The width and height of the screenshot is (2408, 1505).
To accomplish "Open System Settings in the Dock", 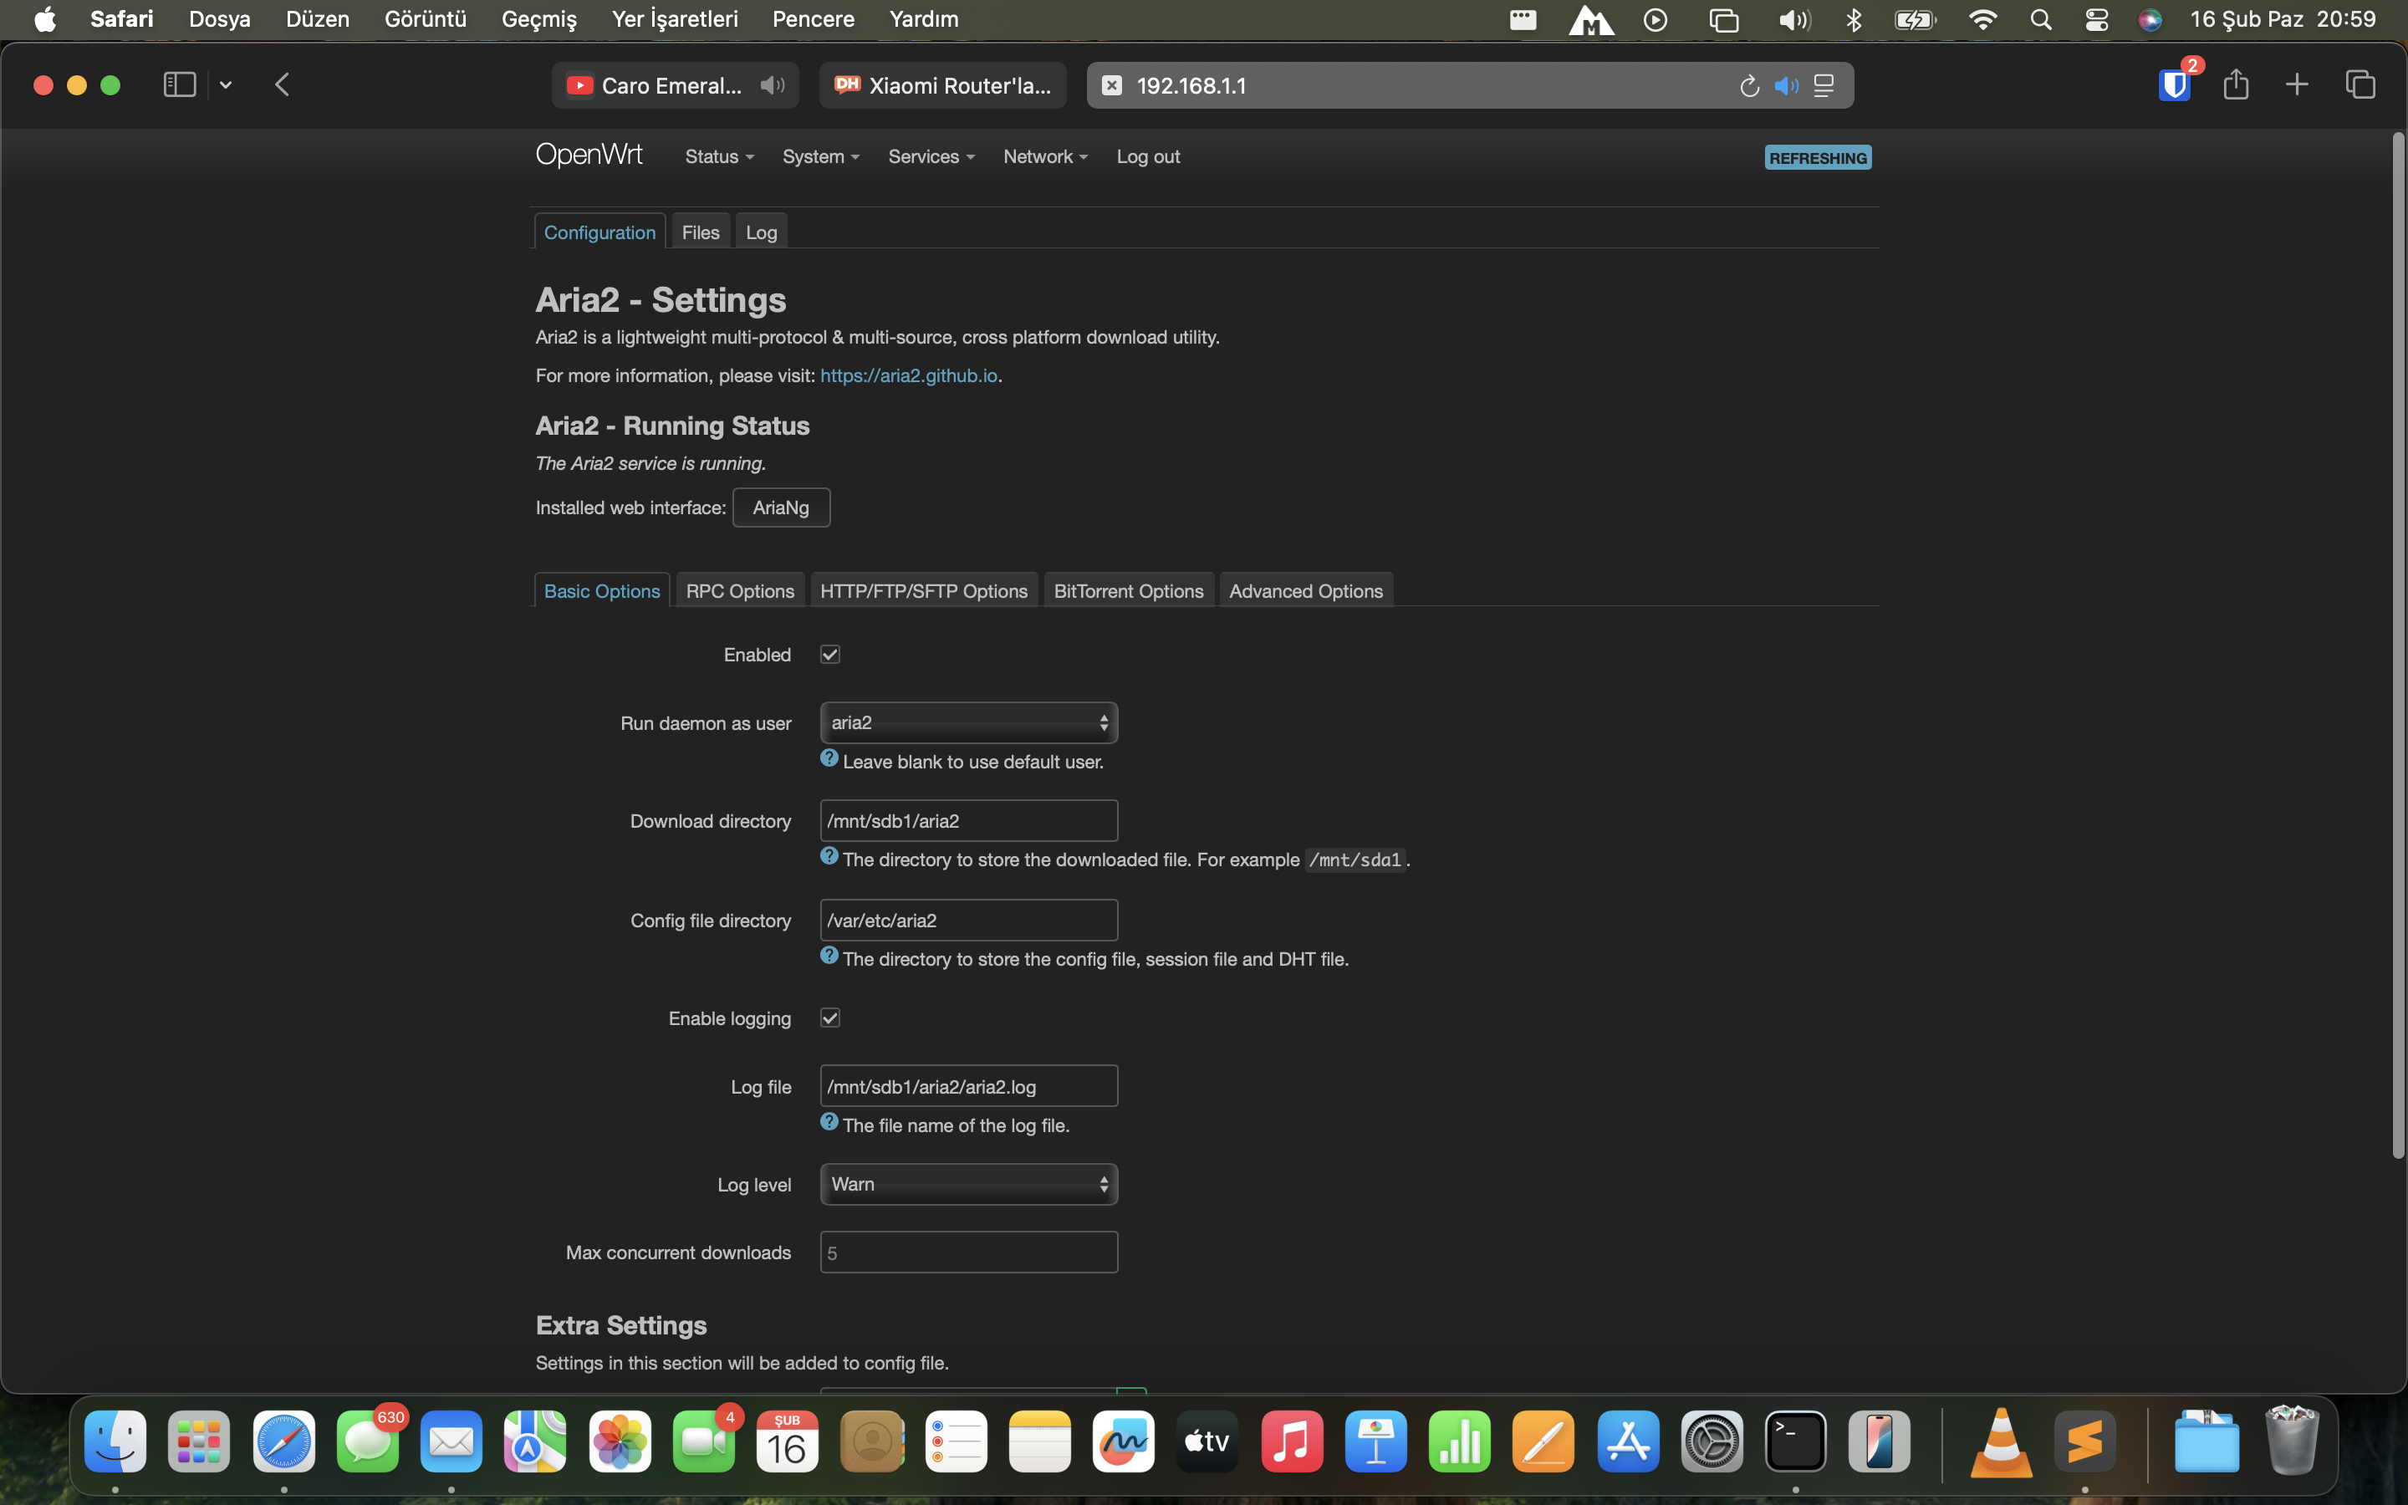I will pyautogui.click(x=1712, y=1441).
